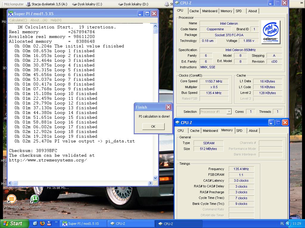Click Instructions field MMX, SSE
Viewport: 305px width, 228px height.
[x=241, y=67]
